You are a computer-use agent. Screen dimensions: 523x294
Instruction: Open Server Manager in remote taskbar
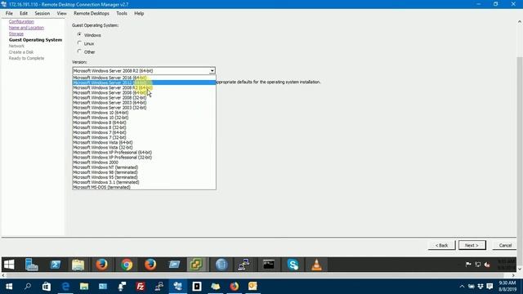click(x=32, y=265)
